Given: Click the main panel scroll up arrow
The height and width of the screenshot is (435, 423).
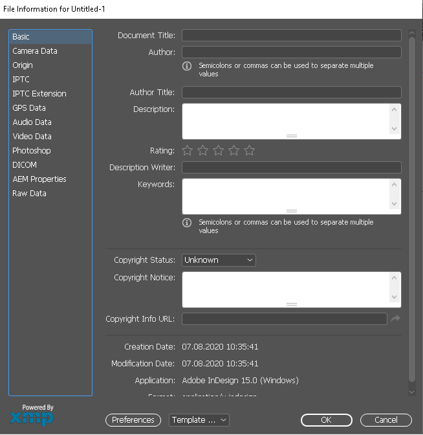Looking at the screenshot, I should (412, 33).
